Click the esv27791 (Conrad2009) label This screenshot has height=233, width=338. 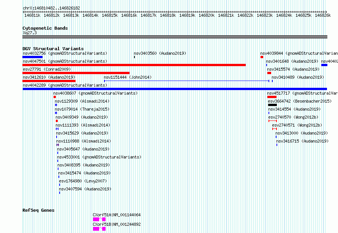coord(47,69)
